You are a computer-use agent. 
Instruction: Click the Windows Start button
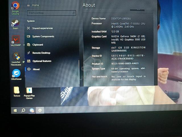(x=15, y=110)
